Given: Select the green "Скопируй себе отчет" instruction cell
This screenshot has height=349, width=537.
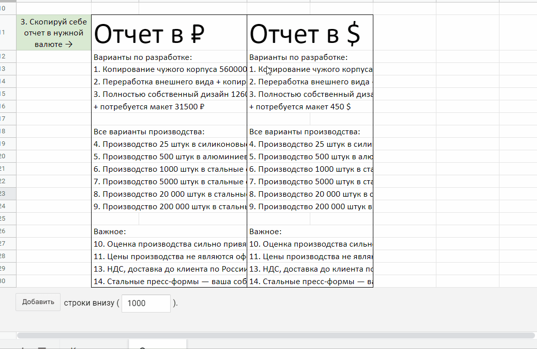Looking at the screenshot, I should click(x=54, y=33).
